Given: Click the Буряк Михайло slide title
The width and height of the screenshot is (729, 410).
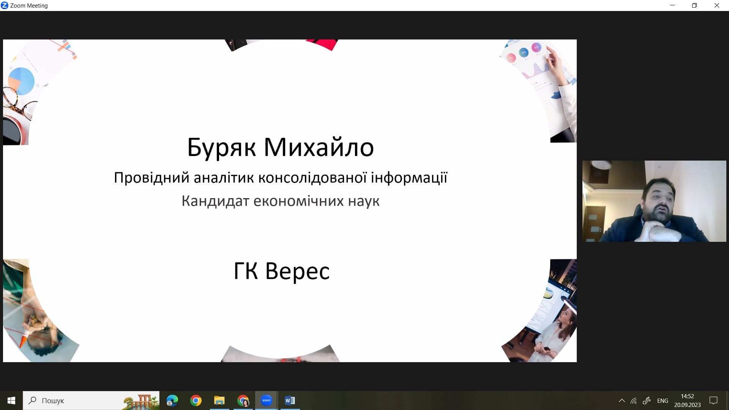Looking at the screenshot, I should (x=281, y=148).
